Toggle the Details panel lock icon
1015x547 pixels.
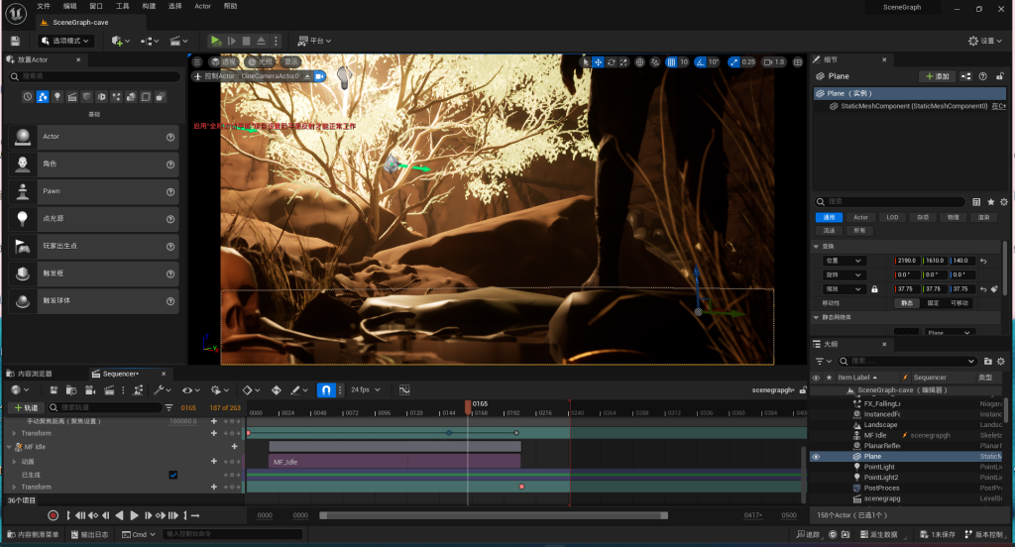click(999, 76)
